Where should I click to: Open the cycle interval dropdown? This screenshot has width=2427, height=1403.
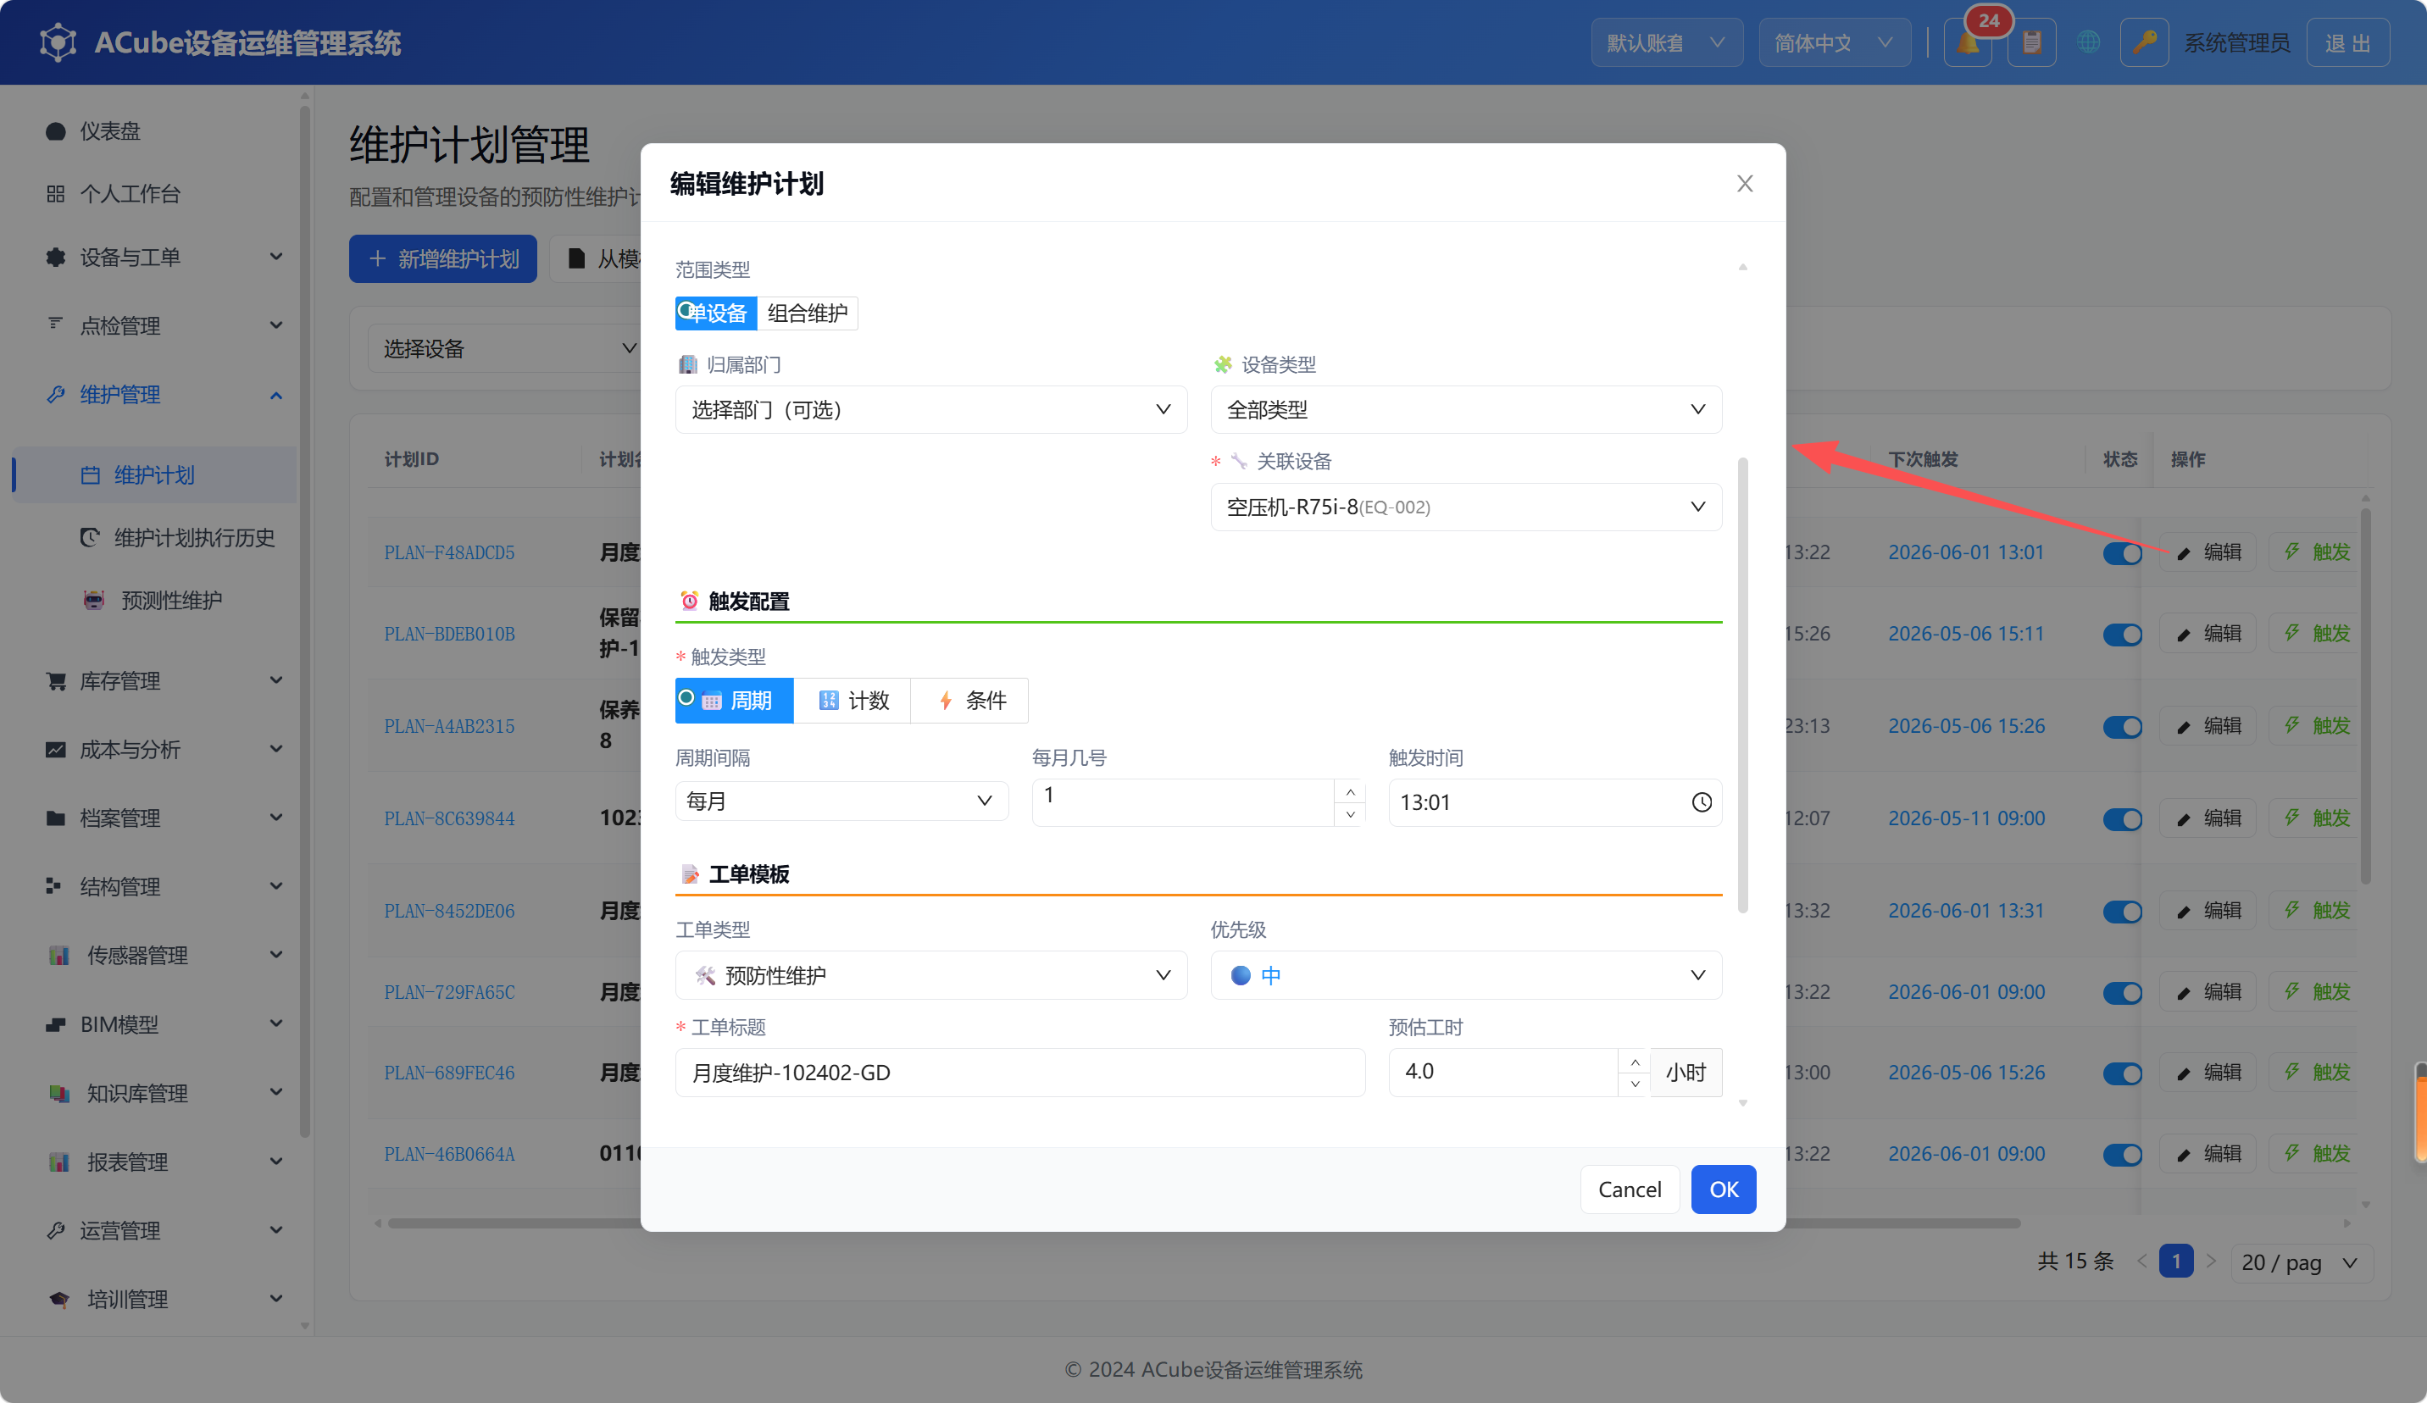coord(841,800)
